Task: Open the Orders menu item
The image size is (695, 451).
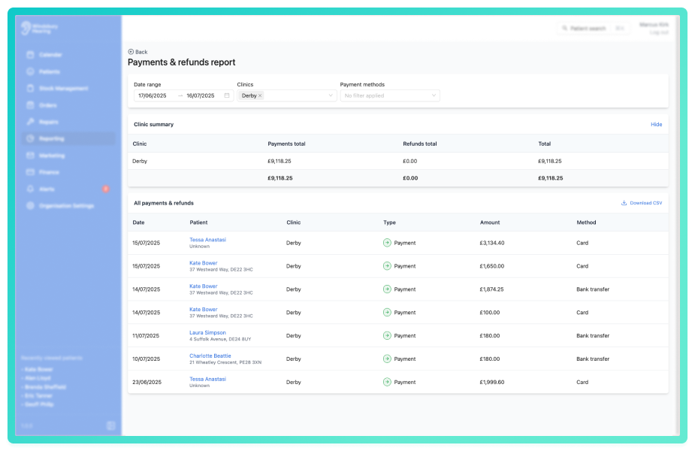Action: (x=68, y=105)
